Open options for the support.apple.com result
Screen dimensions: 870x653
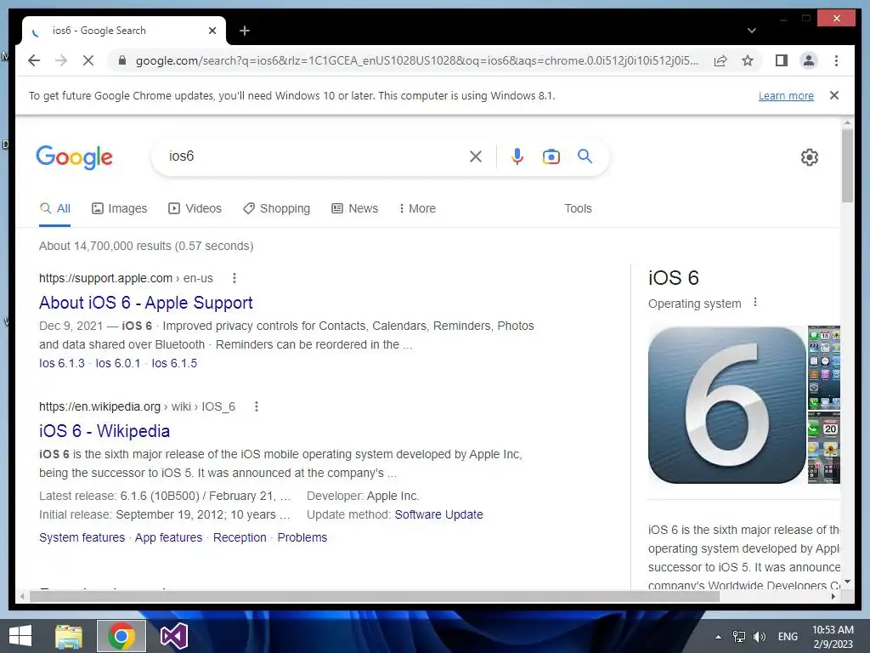pos(234,278)
